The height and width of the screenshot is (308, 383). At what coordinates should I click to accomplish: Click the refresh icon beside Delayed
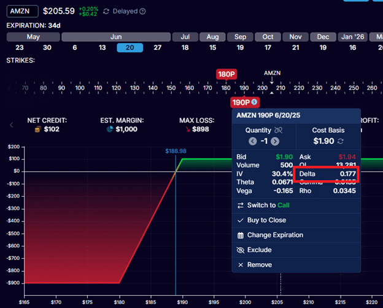pos(106,12)
